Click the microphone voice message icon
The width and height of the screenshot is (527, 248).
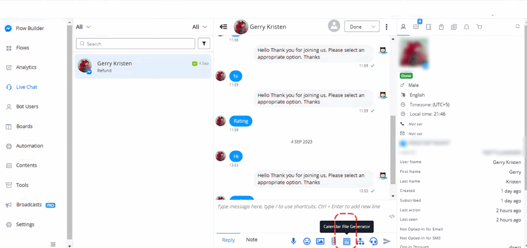[x=294, y=241]
